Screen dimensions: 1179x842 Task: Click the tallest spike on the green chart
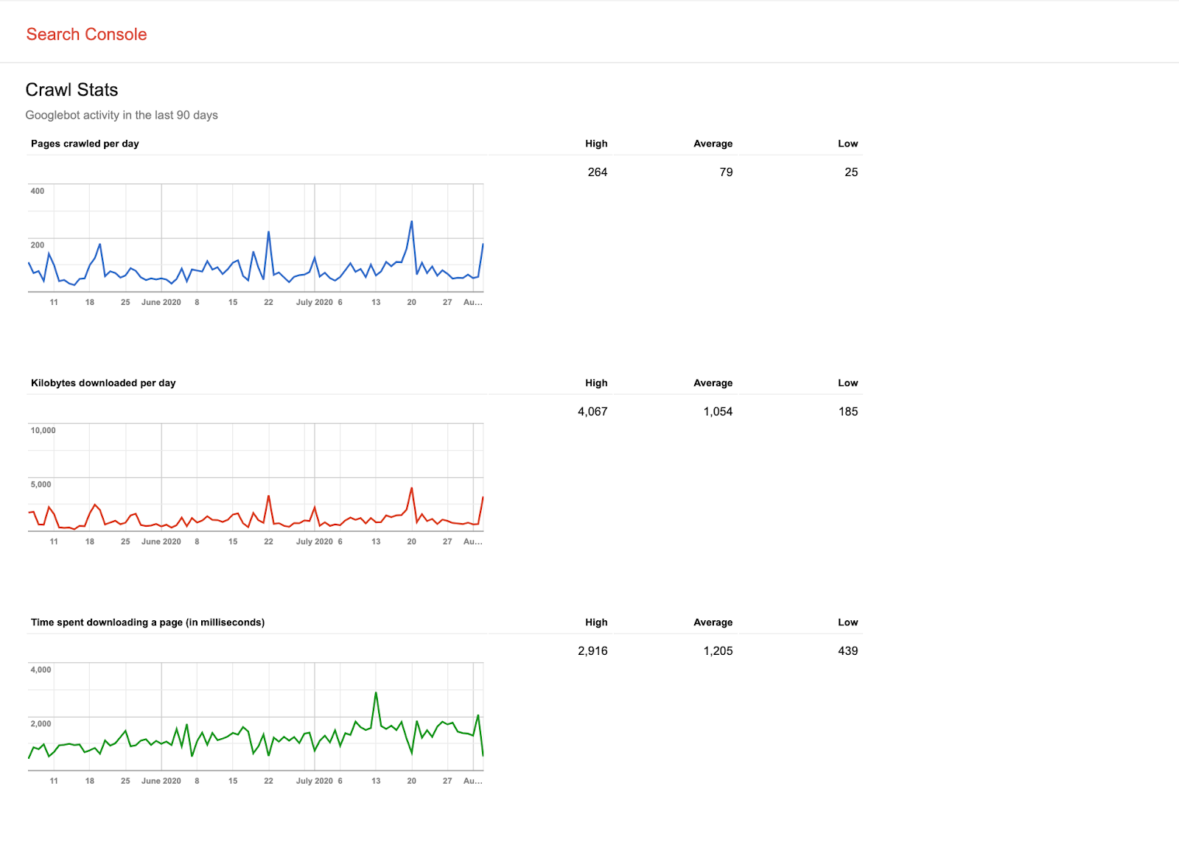click(x=376, y=693)
